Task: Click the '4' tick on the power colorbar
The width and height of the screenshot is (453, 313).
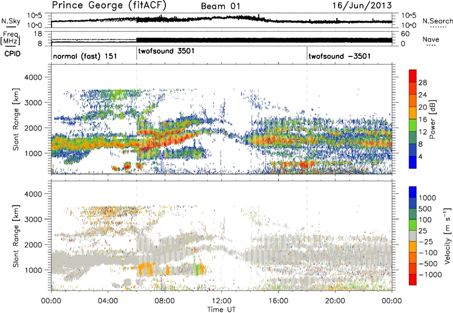Action: coord(420,157)
